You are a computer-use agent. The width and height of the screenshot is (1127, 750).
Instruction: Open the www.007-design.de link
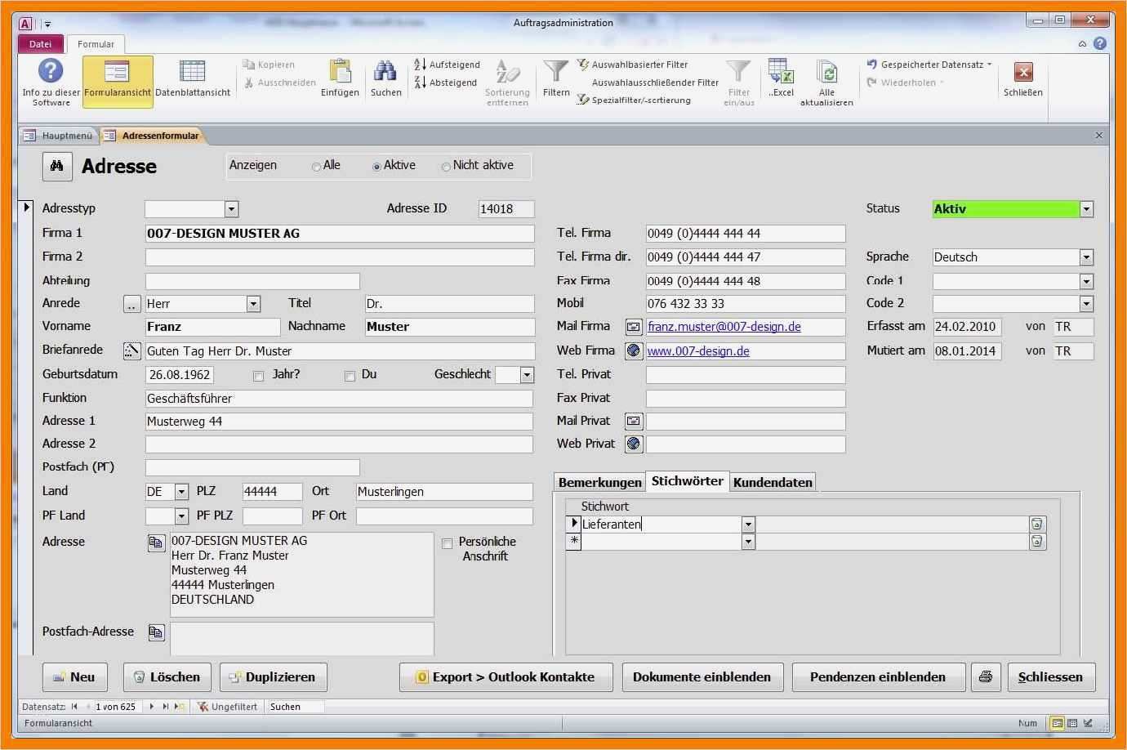click(698, 351)
